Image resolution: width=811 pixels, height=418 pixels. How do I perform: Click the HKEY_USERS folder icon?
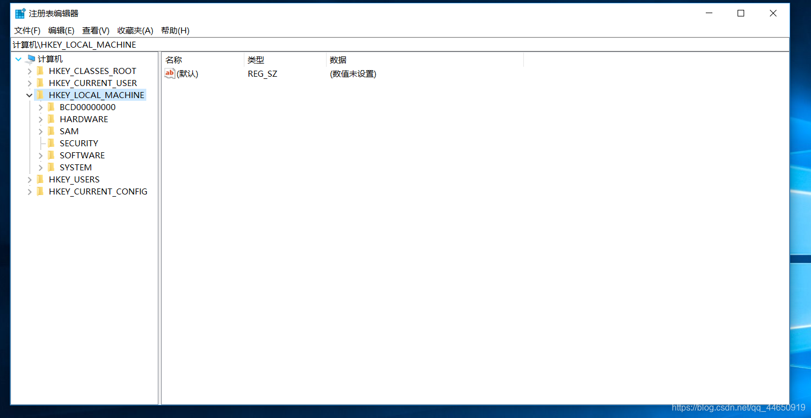coord(40,180)
